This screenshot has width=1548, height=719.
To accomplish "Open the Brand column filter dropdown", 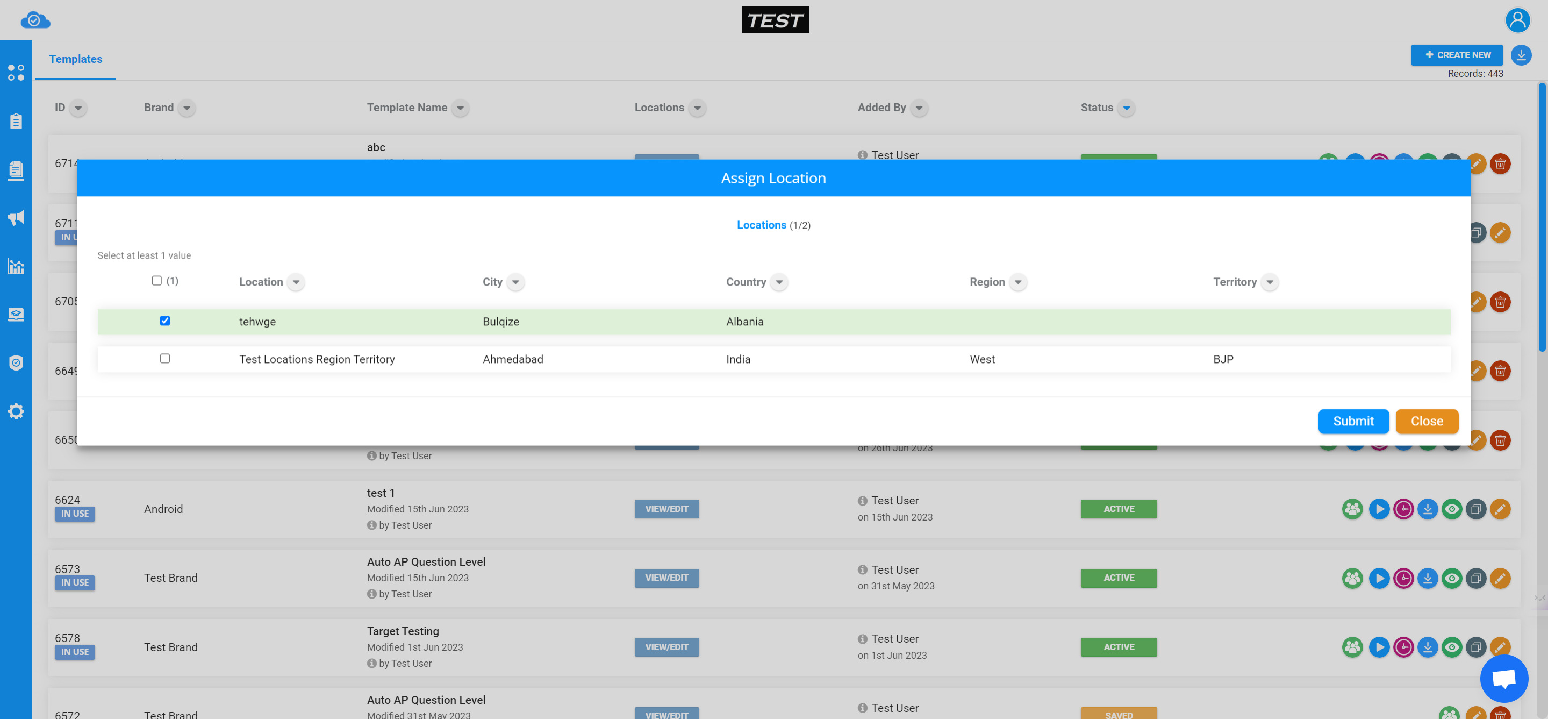I will (187, 108).
